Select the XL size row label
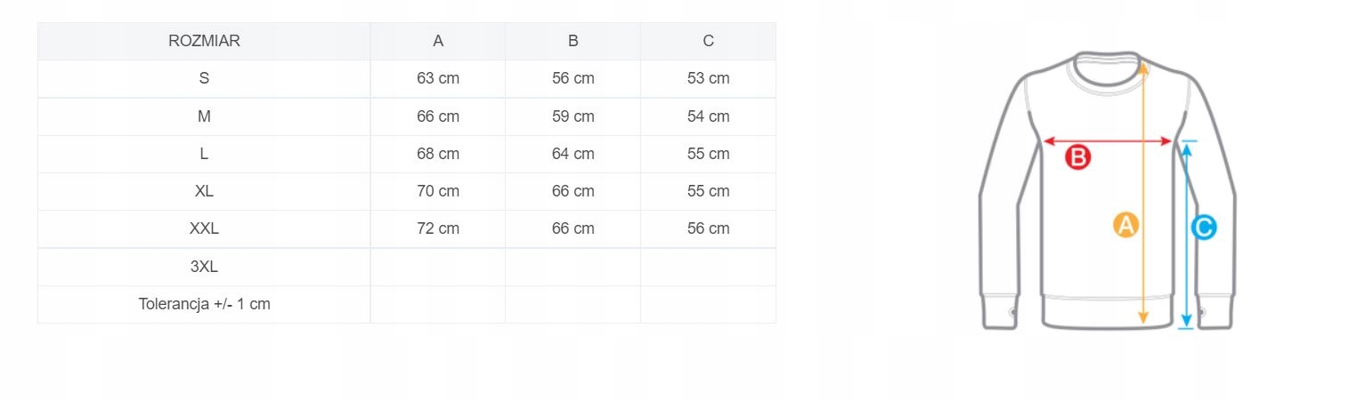The width and height of the screenshot is (1365, 400). pyautogui.click(x=204, y=191)
